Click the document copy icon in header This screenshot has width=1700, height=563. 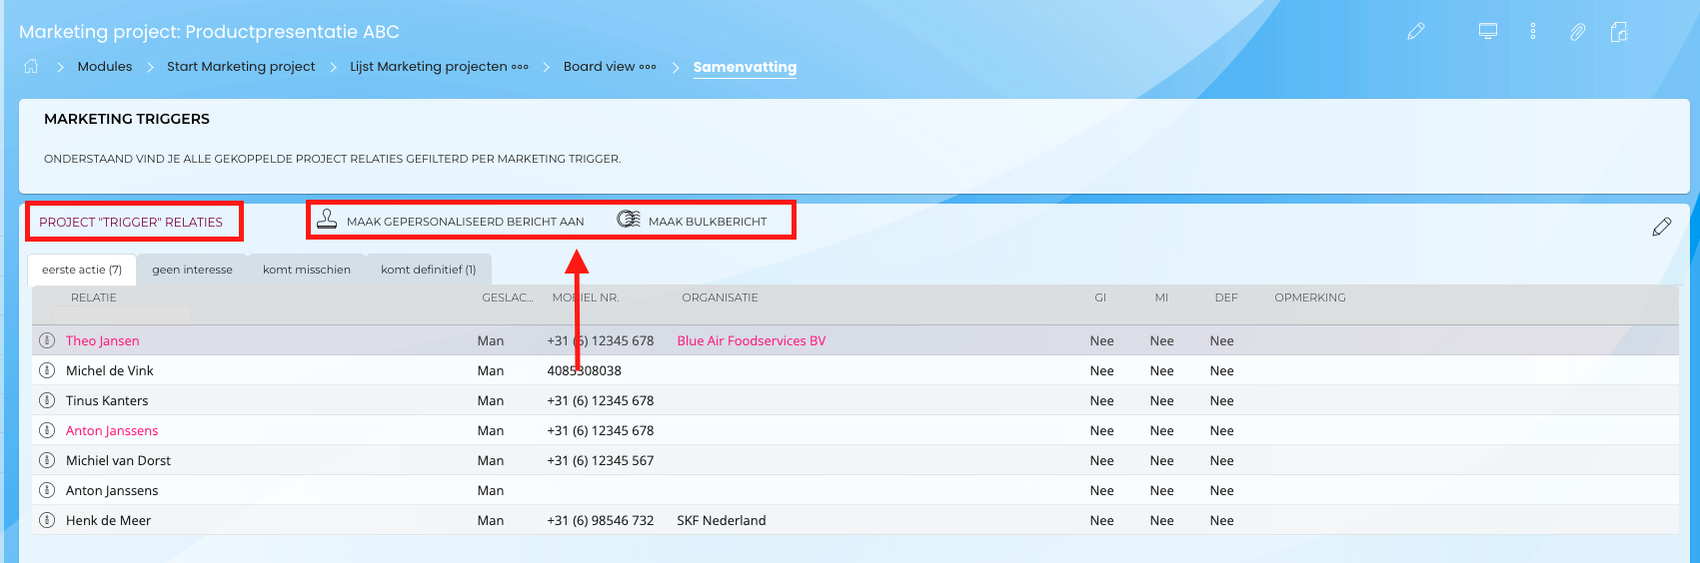pos(1619,32)
